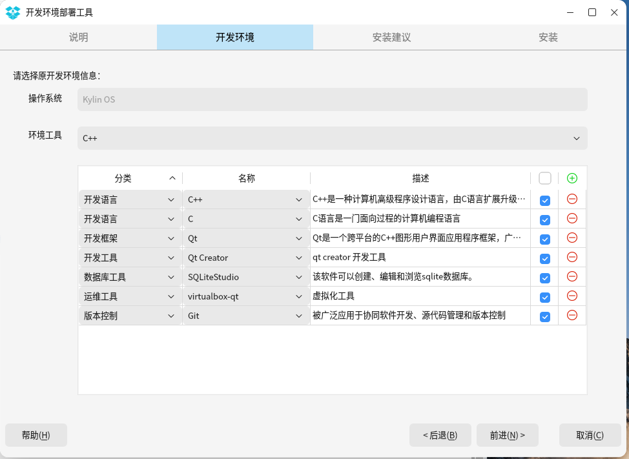629x459 pixels.
Task: Click the 帮助(H) button
Action: pyautogui.click(x=36, y=435)
